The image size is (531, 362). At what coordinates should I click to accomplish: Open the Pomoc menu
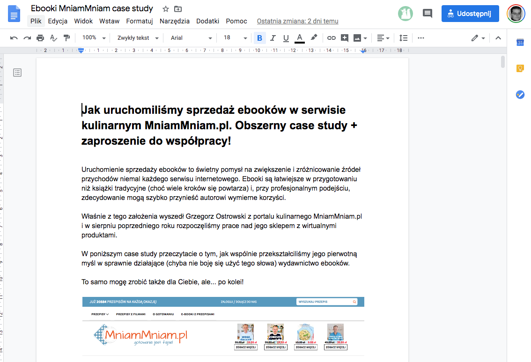236,21
